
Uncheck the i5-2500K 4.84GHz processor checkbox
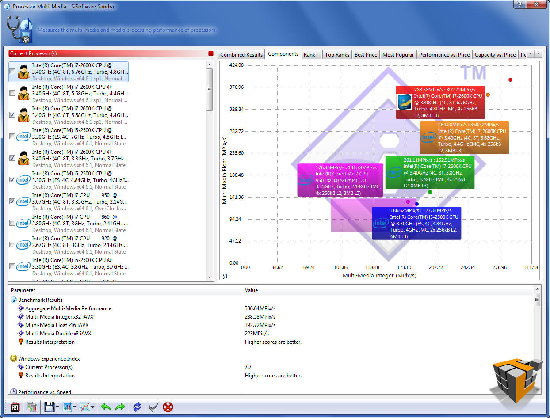tap(12, 180)
